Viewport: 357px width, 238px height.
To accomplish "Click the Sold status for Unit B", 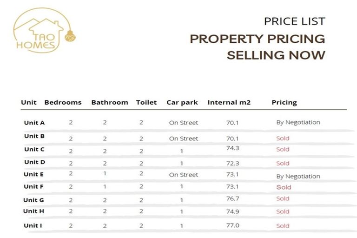I will point(283,138).
